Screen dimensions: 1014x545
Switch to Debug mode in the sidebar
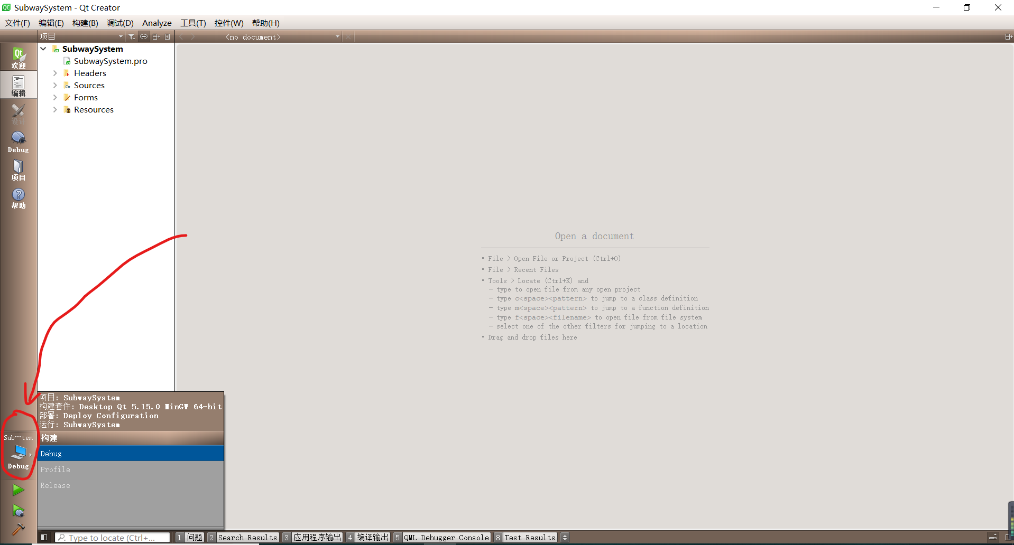[x=19, y=142]
